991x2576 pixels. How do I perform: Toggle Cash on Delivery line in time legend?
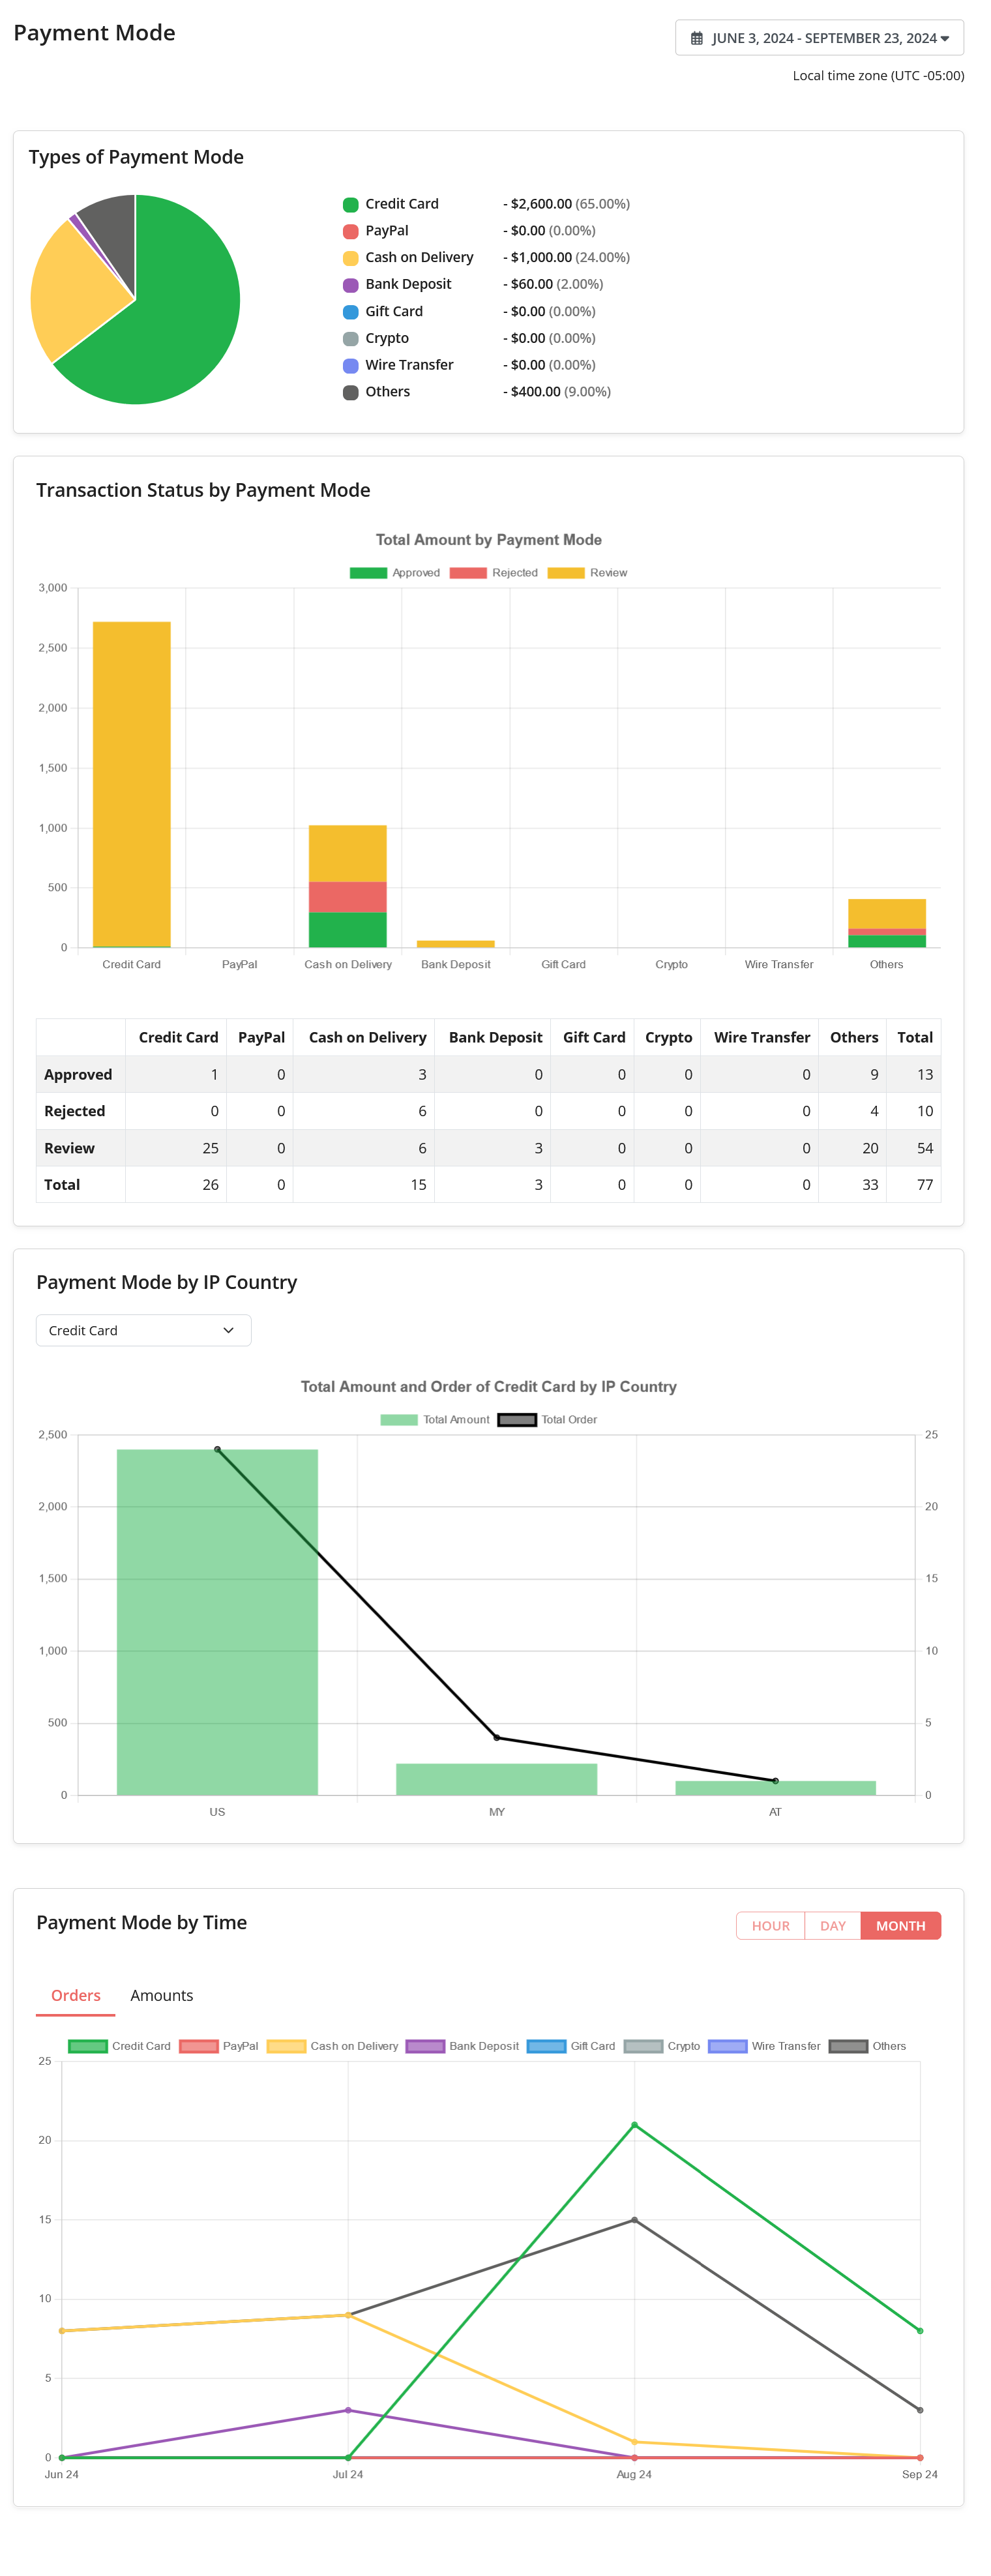pyautogui.click(x=332, y=2046)
